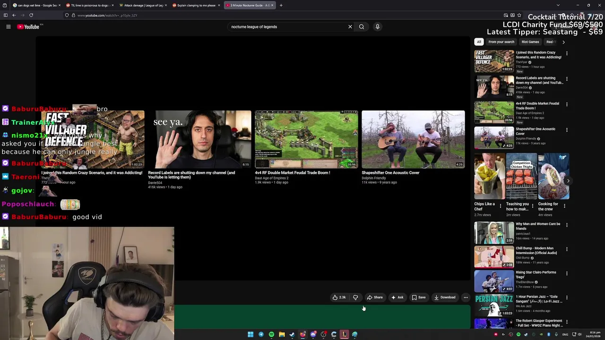605x340 pixels.
Task: Reload the current page
Action: point(31,15)
